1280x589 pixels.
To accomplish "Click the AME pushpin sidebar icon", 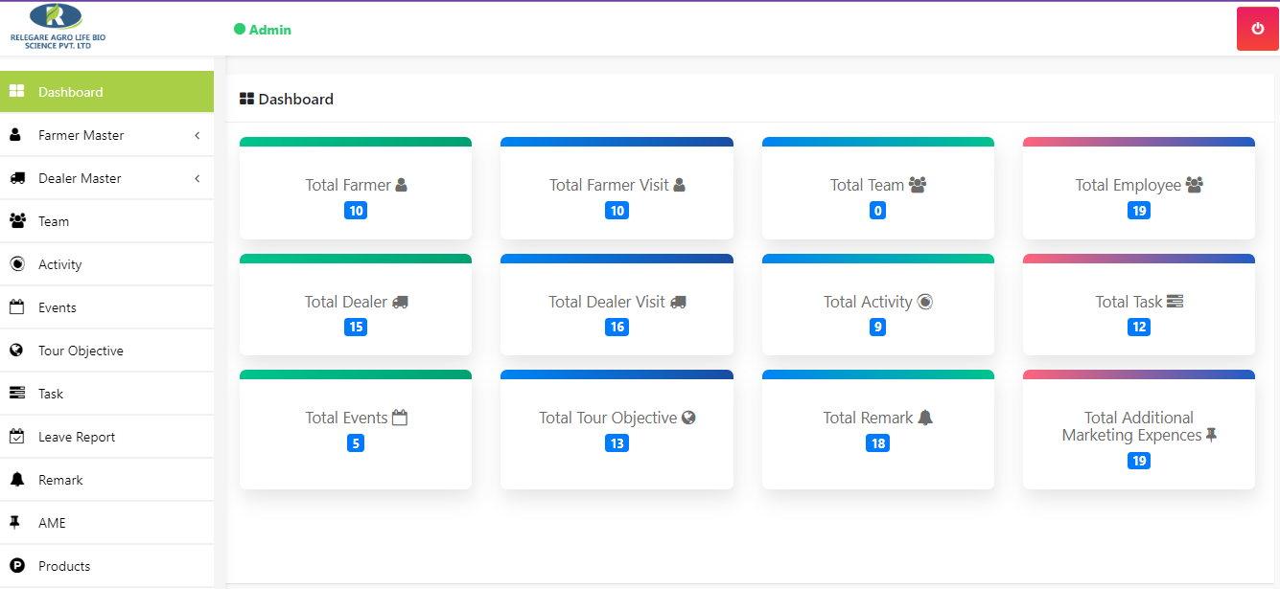I will point(15,523).
